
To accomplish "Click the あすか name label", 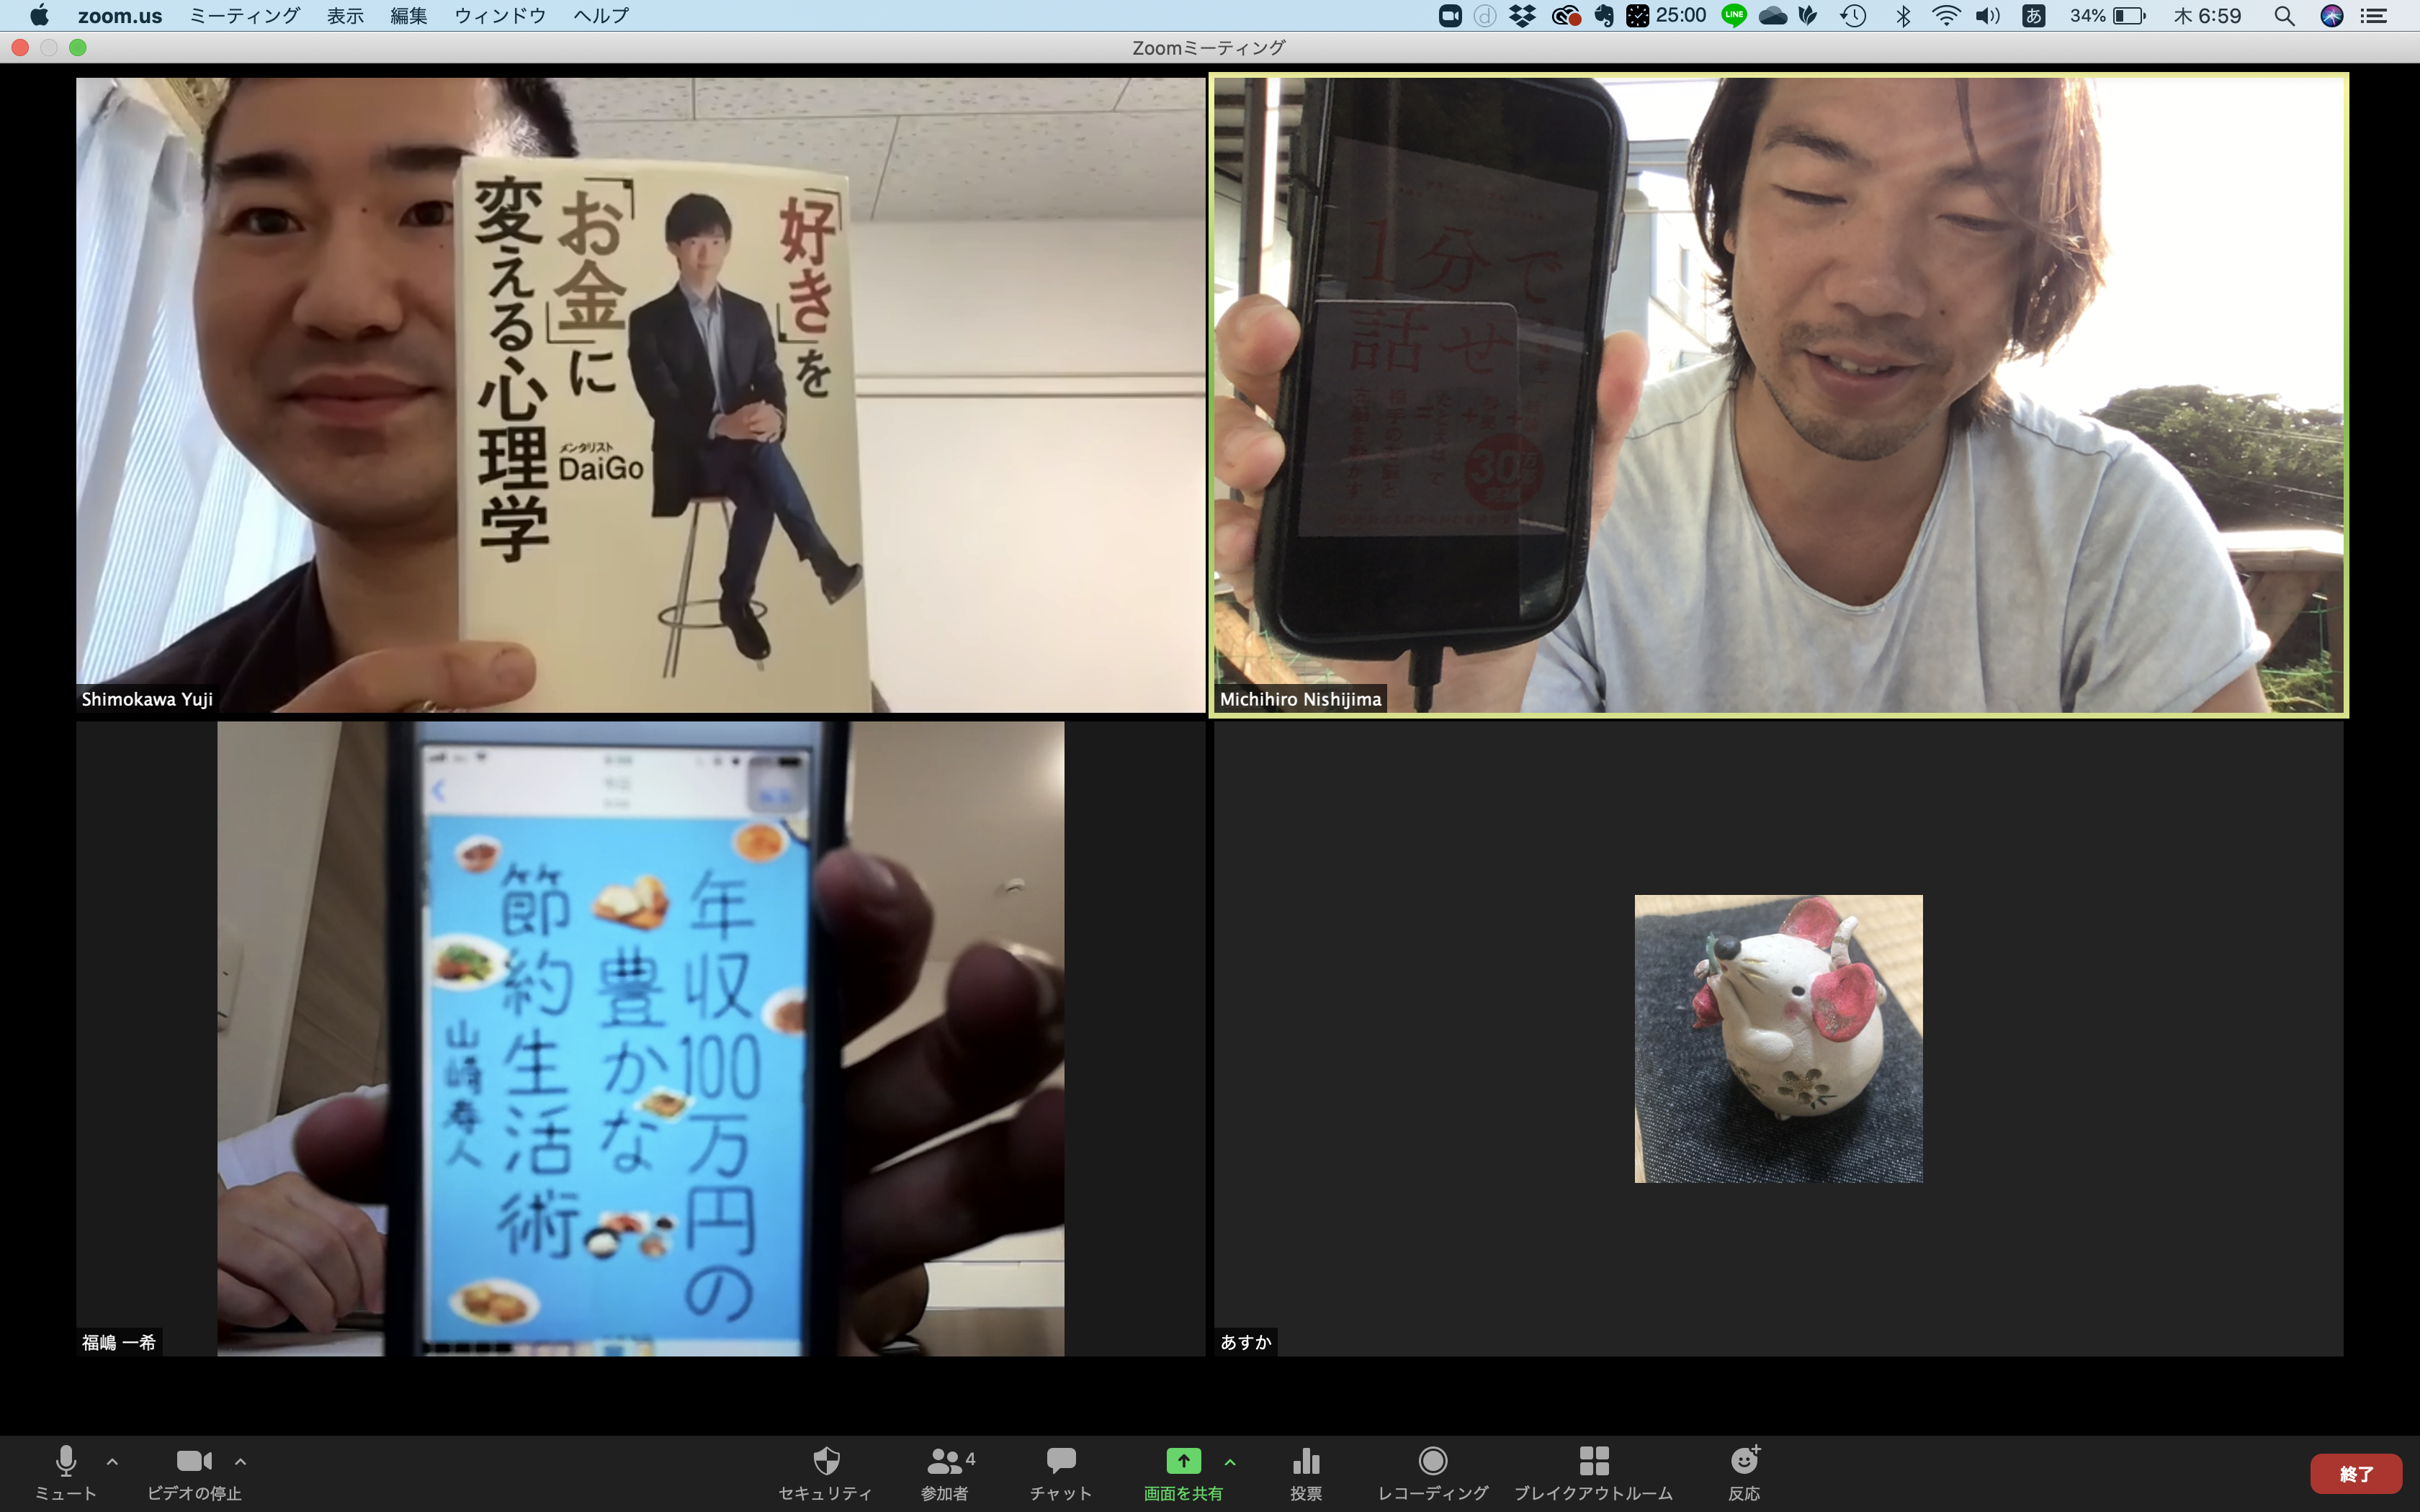I will [x=1246, y=1342].
